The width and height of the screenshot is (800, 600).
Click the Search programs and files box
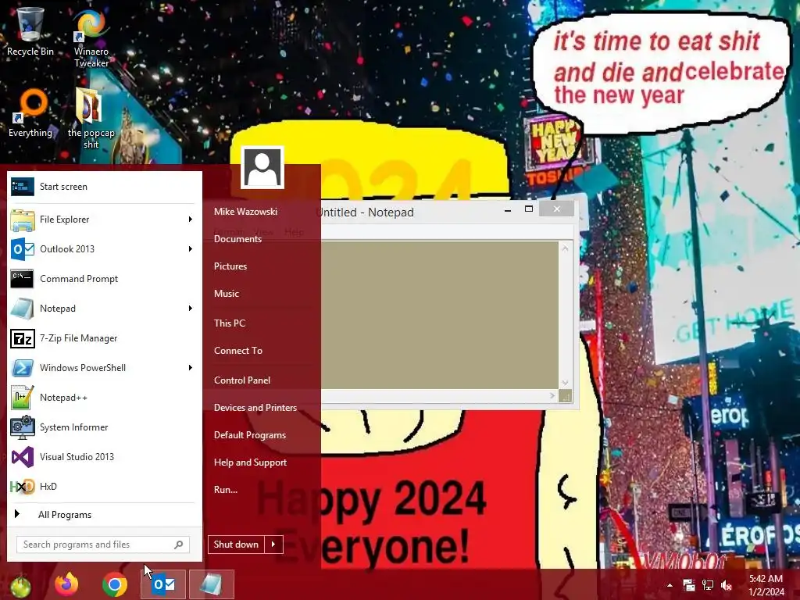coord(102,545)
